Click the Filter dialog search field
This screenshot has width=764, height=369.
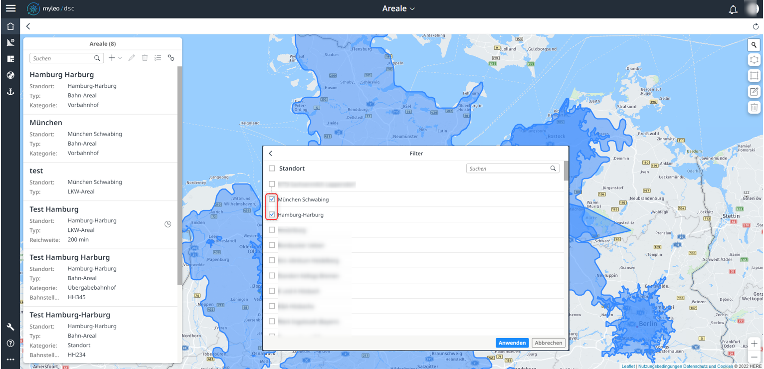pyautogui.click(x=513, y=169)
